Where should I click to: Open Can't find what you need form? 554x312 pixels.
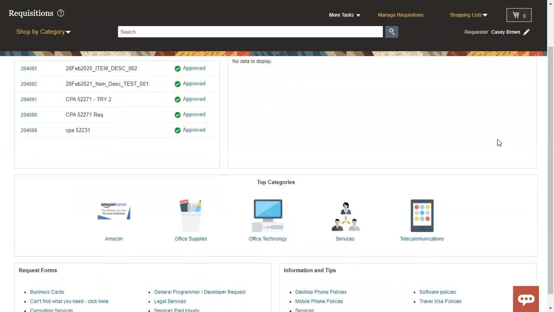tap(69, 302)
